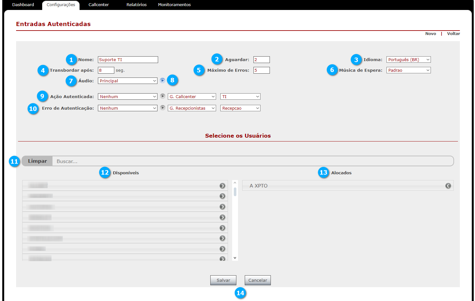Click the arrow icon beside Ação Autenticada dropdown
Viewport: 475px width, 301px height.
pyautogui.click(x=163, y=96)
